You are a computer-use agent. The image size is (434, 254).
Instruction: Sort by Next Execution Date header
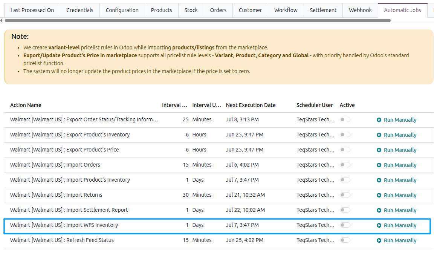tap(251, 105)
